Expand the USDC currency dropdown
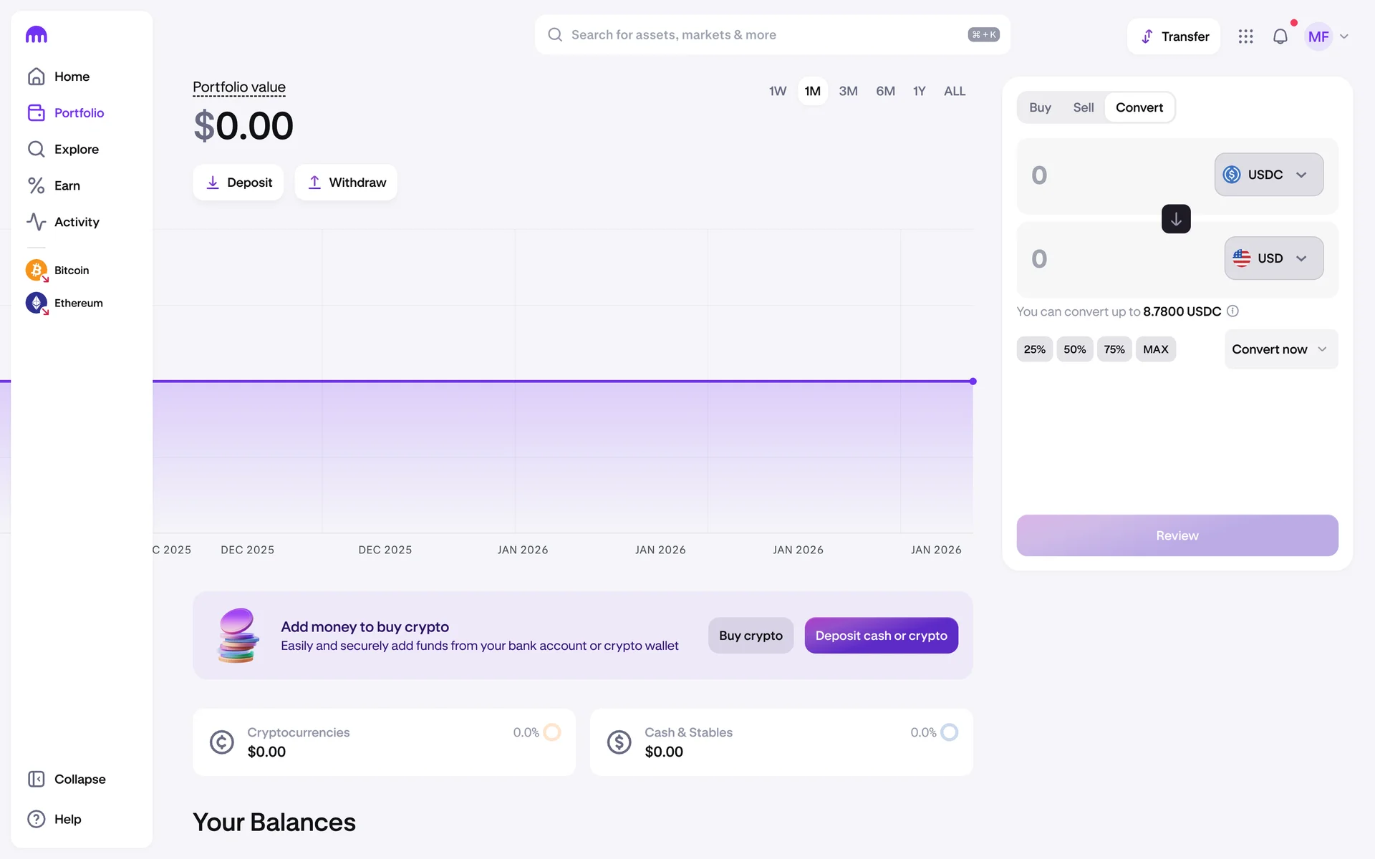The width and height of the screenshot is (1375, 859). pyautogui.click(x=1268, y=175)
